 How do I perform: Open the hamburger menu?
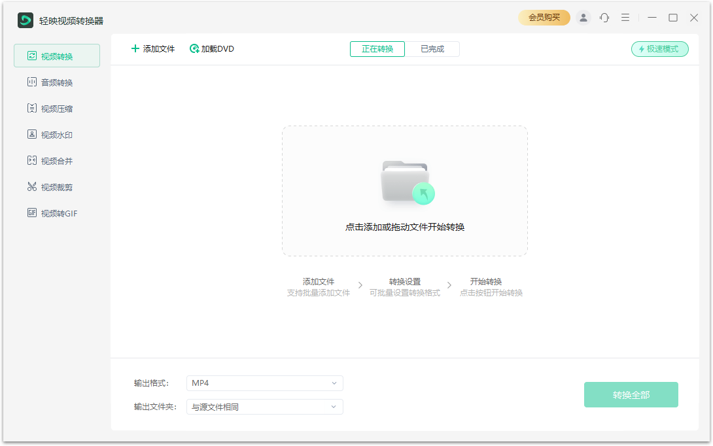(625, 18)
